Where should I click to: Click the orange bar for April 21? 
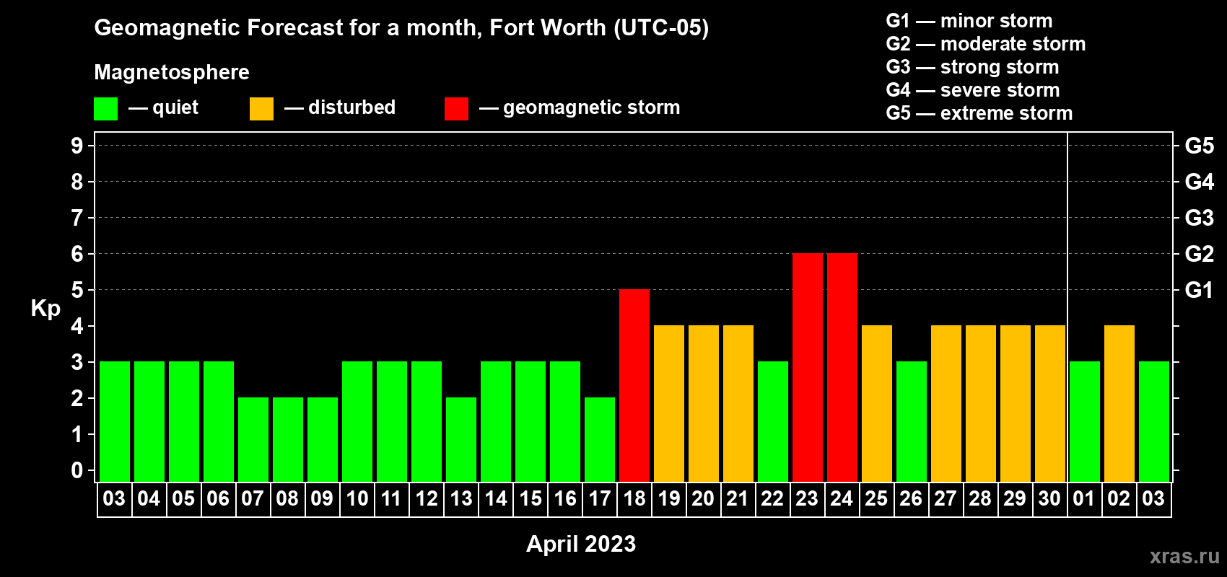click(738, 404)
